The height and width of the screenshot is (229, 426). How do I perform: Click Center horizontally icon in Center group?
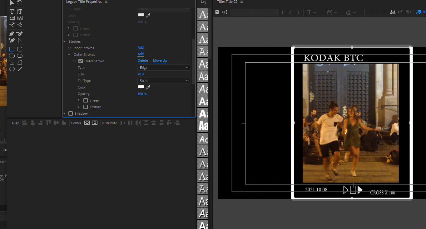pyautogui.click(x=95, y=123)
